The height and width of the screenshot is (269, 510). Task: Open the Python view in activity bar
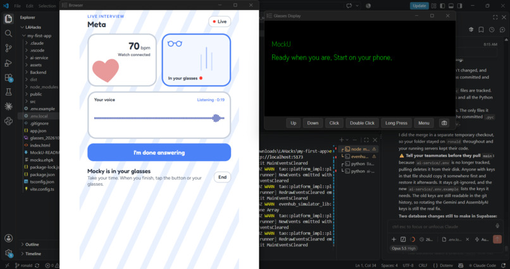pos(8,121)
